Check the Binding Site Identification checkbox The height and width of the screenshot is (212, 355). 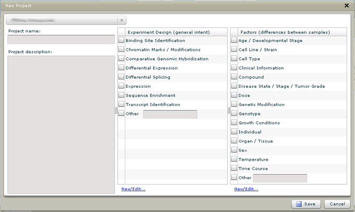[x=121, y=40]
